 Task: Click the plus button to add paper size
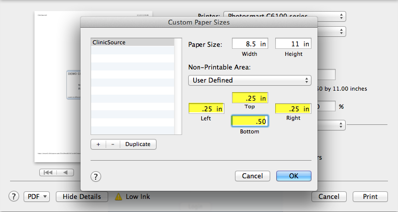coord(98,144)
